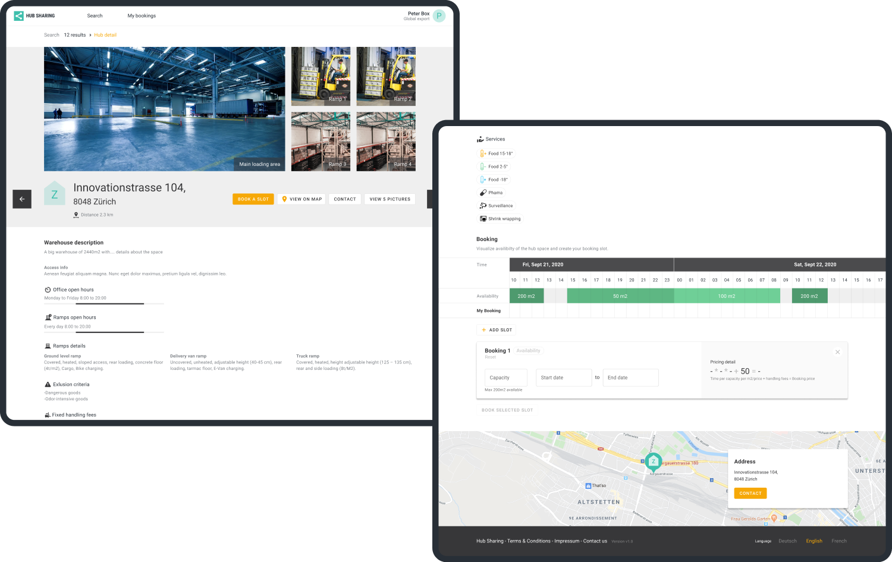This screenshot has width=892, height=562.
Task: Click View 5 Pictures button
Action: 390,199
